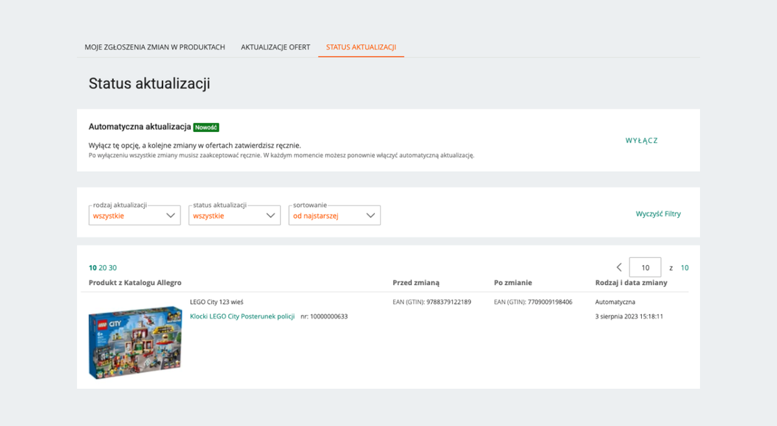The image size is (777, 426).
Task: Show 30 results per page
Action: click(x=113, y=268)
